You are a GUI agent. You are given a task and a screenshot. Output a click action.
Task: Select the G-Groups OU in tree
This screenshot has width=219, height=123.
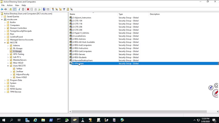point(17,51)
